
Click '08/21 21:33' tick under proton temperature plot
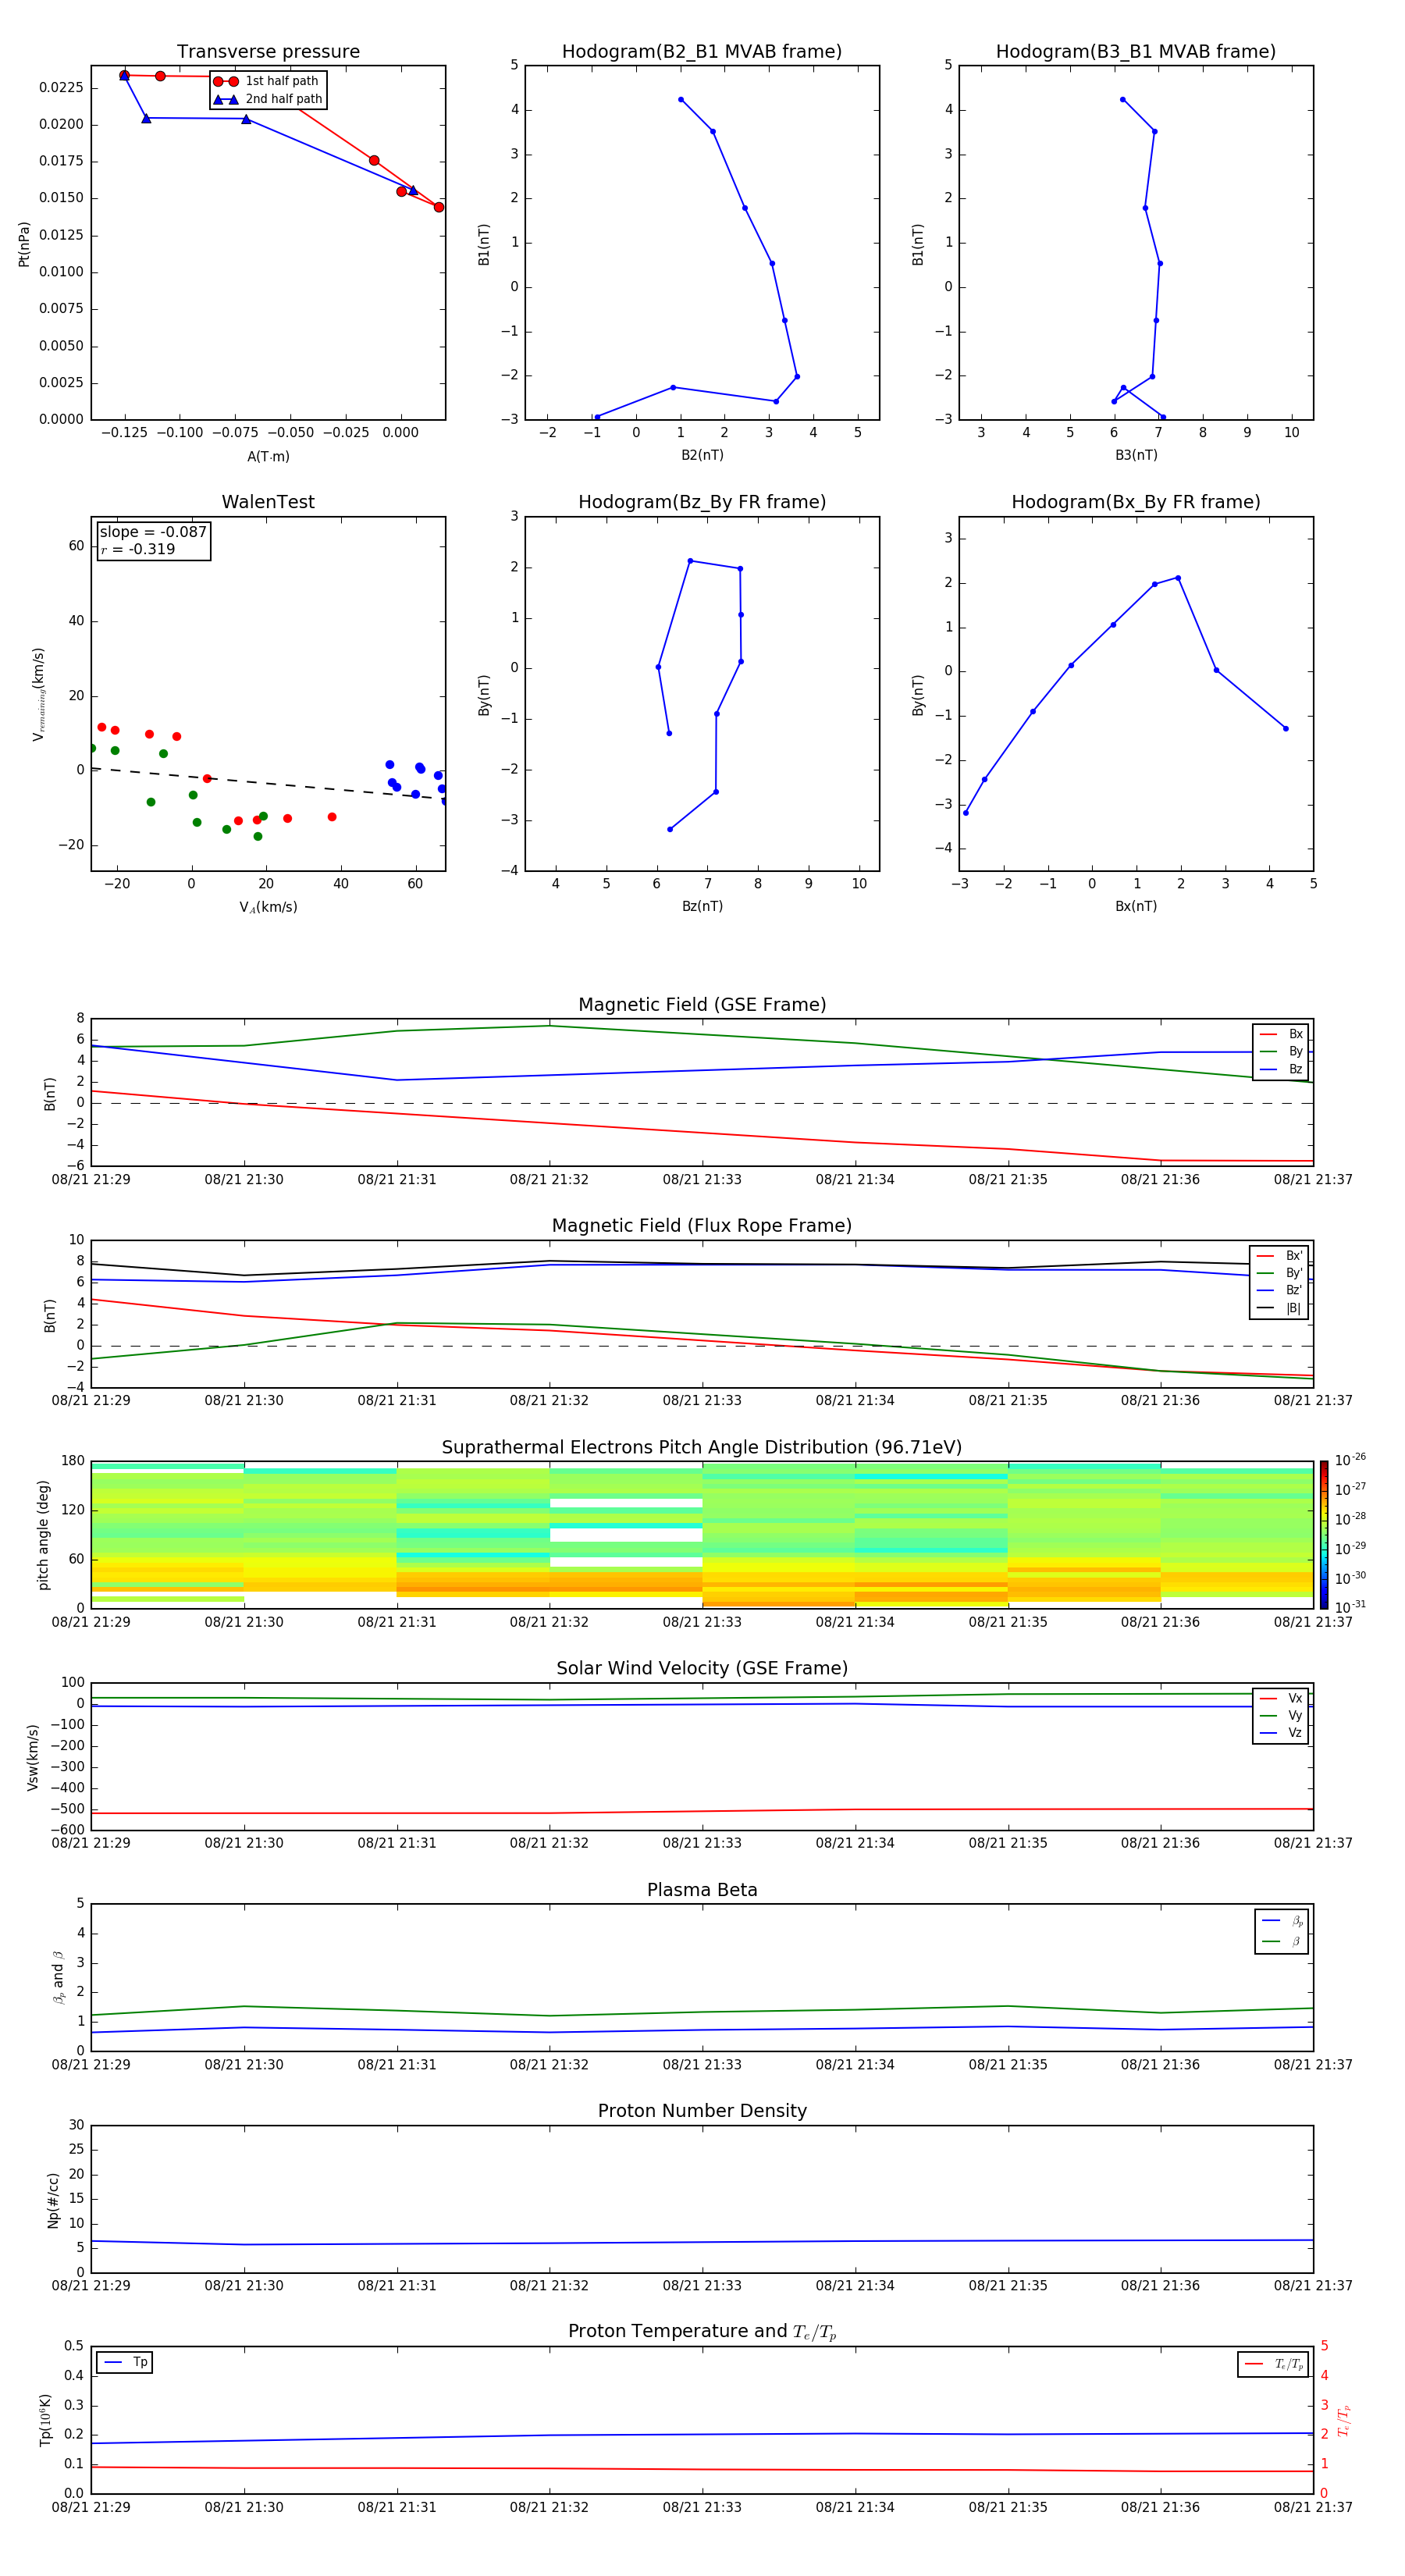point(702,2507)
